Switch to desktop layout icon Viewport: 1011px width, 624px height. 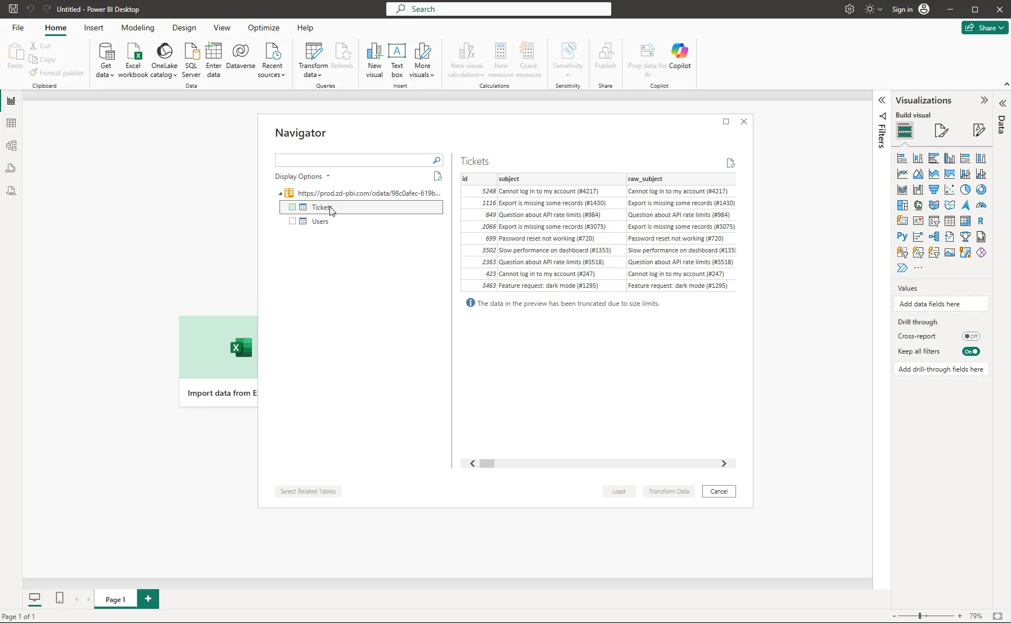(35, 598)
